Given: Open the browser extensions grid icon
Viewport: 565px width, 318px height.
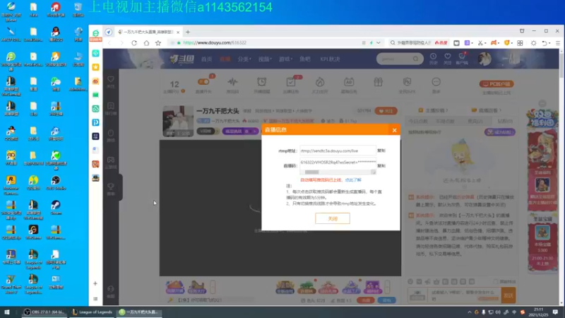Looking at the screenshot, I should click(x=520, y=43).
